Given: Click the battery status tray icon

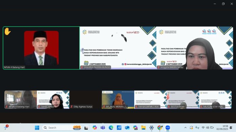Looking at the screenshot, I should pyautogui.click(x=212, y=128).
